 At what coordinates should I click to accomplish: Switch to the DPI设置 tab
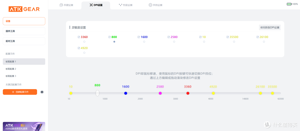[96, 5]
